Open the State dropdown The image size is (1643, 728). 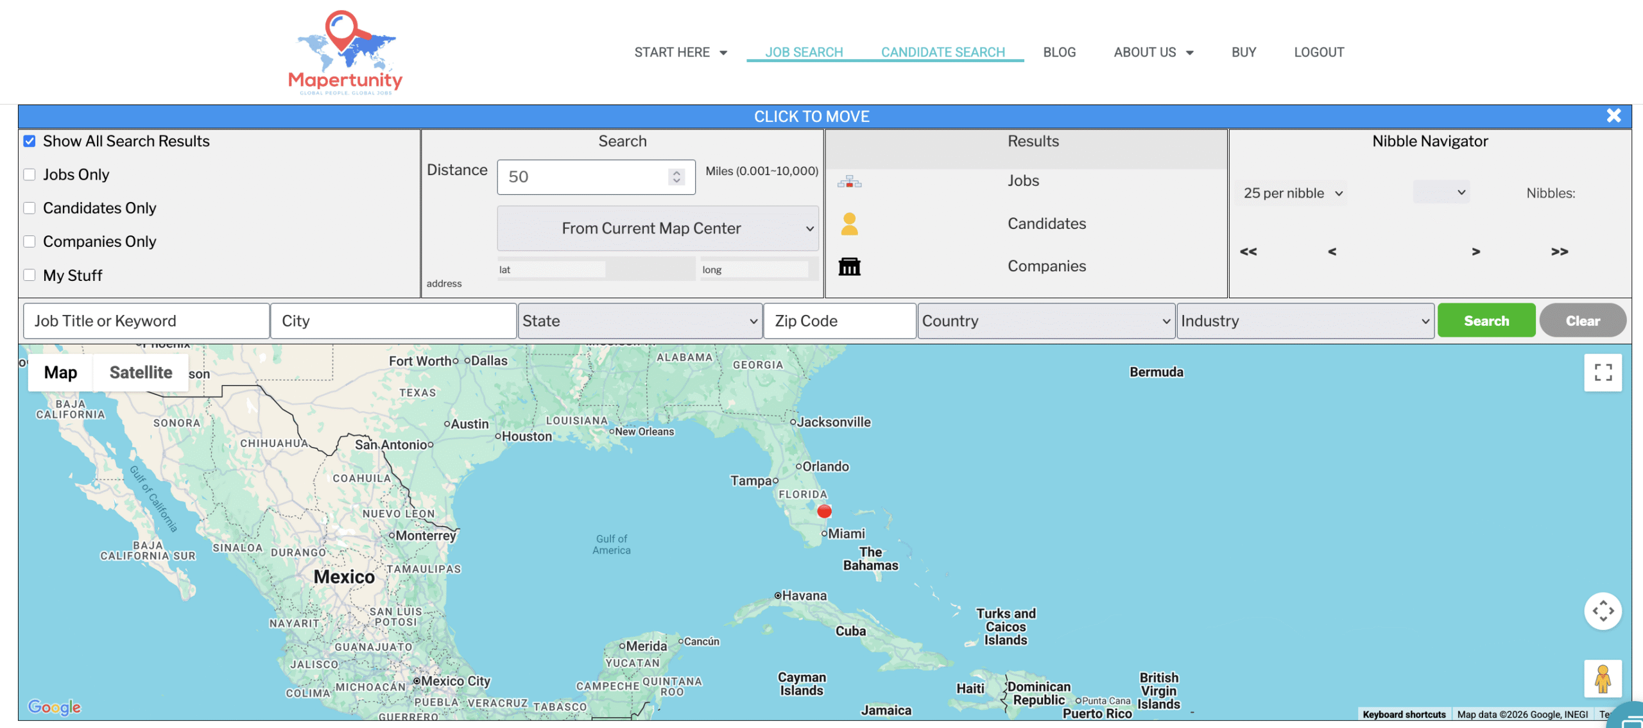pyautogui.click(x=639, y=321)
